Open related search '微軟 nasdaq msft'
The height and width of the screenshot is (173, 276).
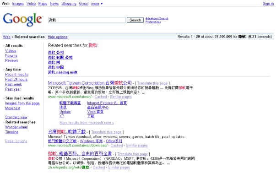tap(63, 72)
